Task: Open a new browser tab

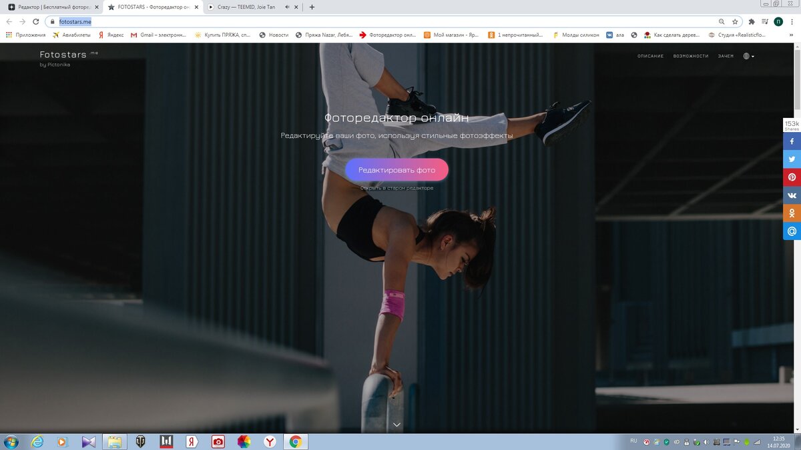Action: tap(312, 7)
